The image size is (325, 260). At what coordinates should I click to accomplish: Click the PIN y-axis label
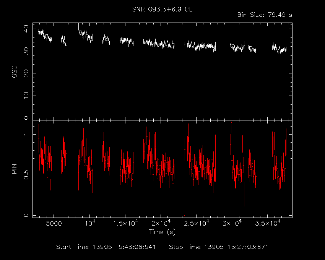click(14, 169)
